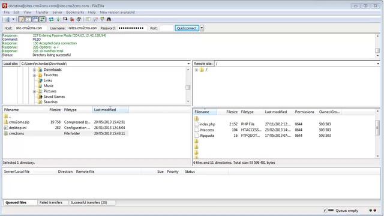Click local tree scrollbar thumb
The height and width of the screenshot is (216, 384).
(188, 88)
